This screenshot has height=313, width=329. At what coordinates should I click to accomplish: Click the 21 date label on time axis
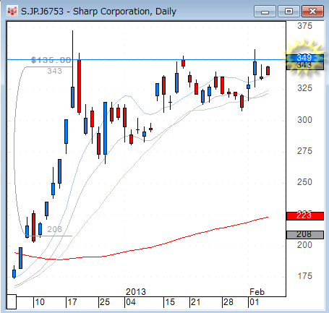coord(195,302)
